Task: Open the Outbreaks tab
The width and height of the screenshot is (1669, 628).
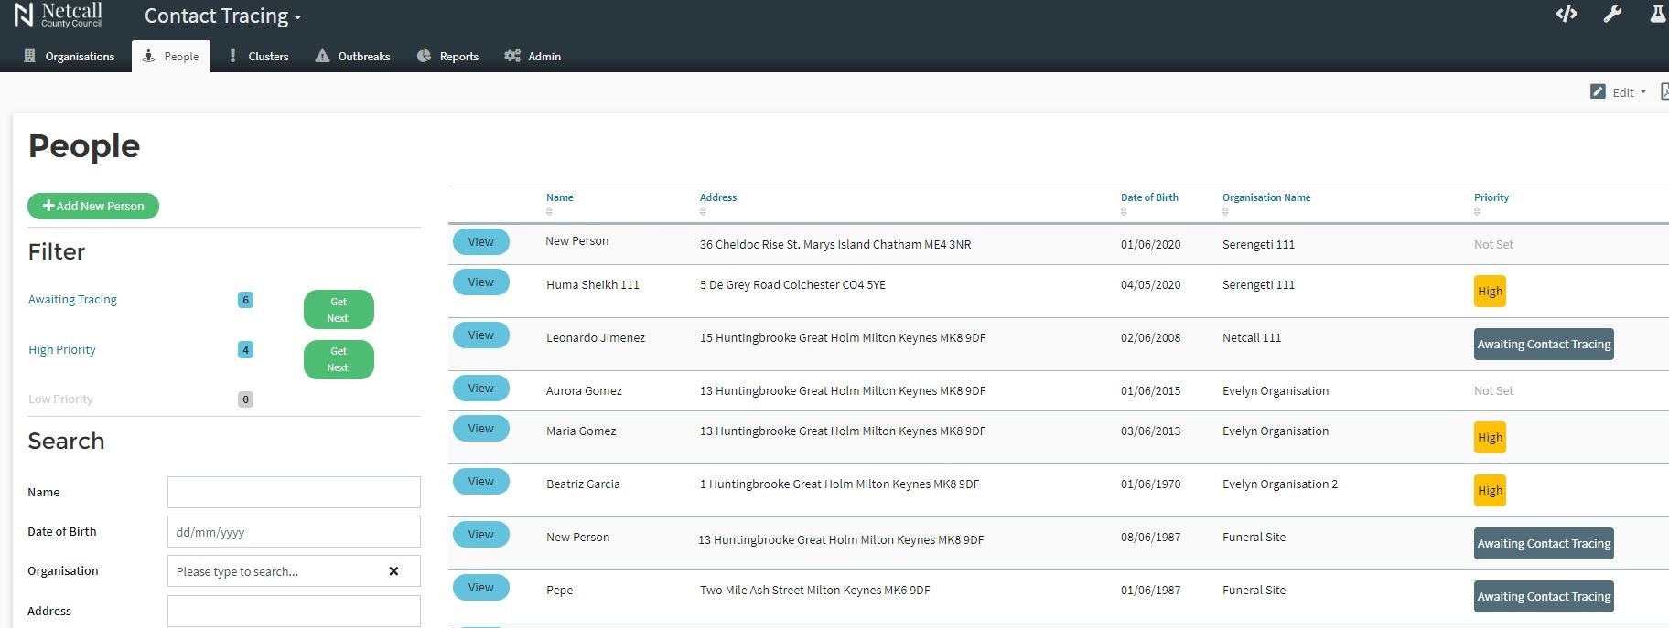Action: pos(352,57)
